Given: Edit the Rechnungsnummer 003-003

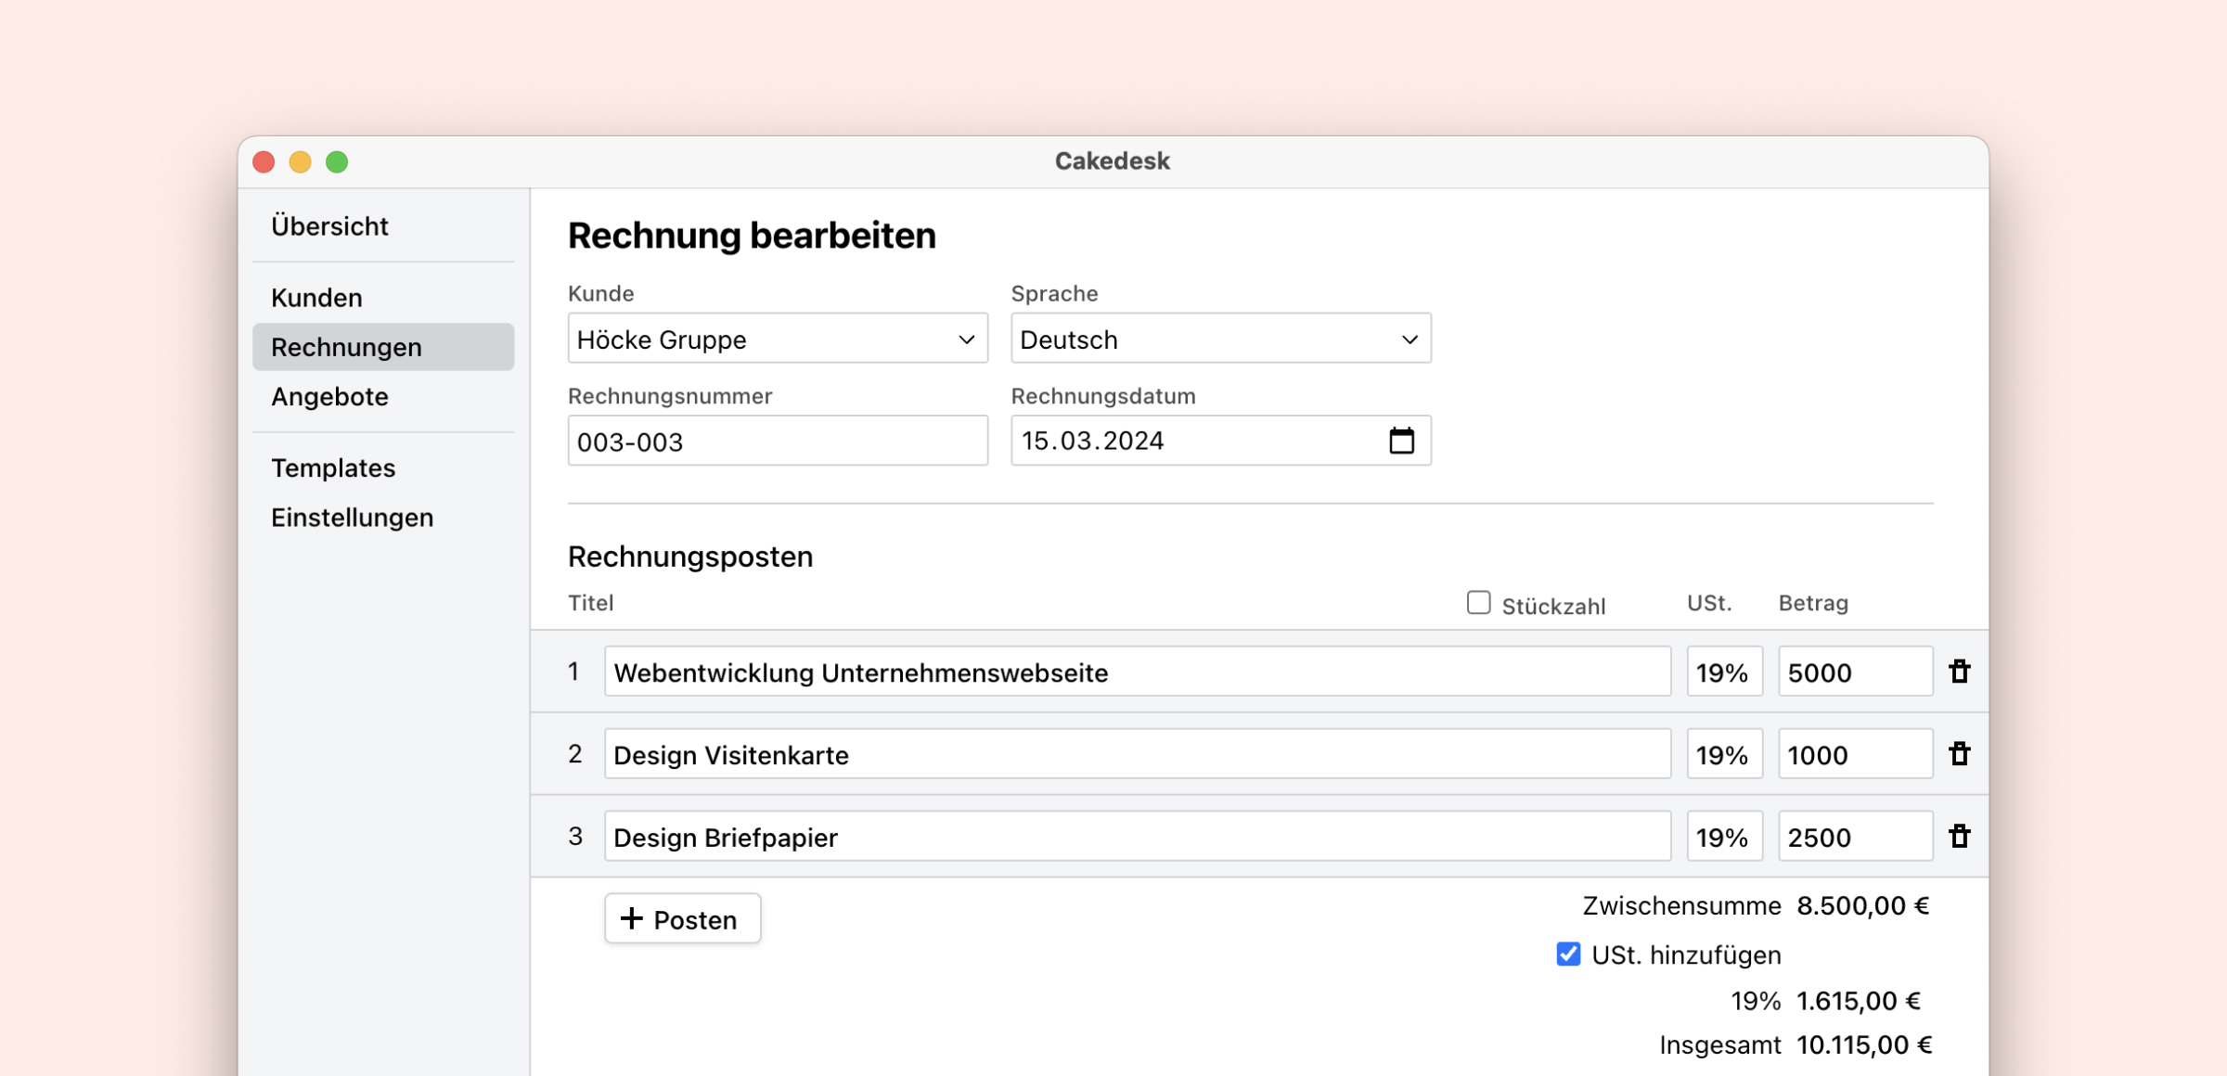Looking at the screenshot, I should click(778, 441).
